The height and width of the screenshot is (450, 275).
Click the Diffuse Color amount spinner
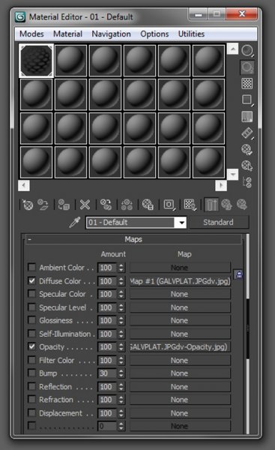pos(121,281)
